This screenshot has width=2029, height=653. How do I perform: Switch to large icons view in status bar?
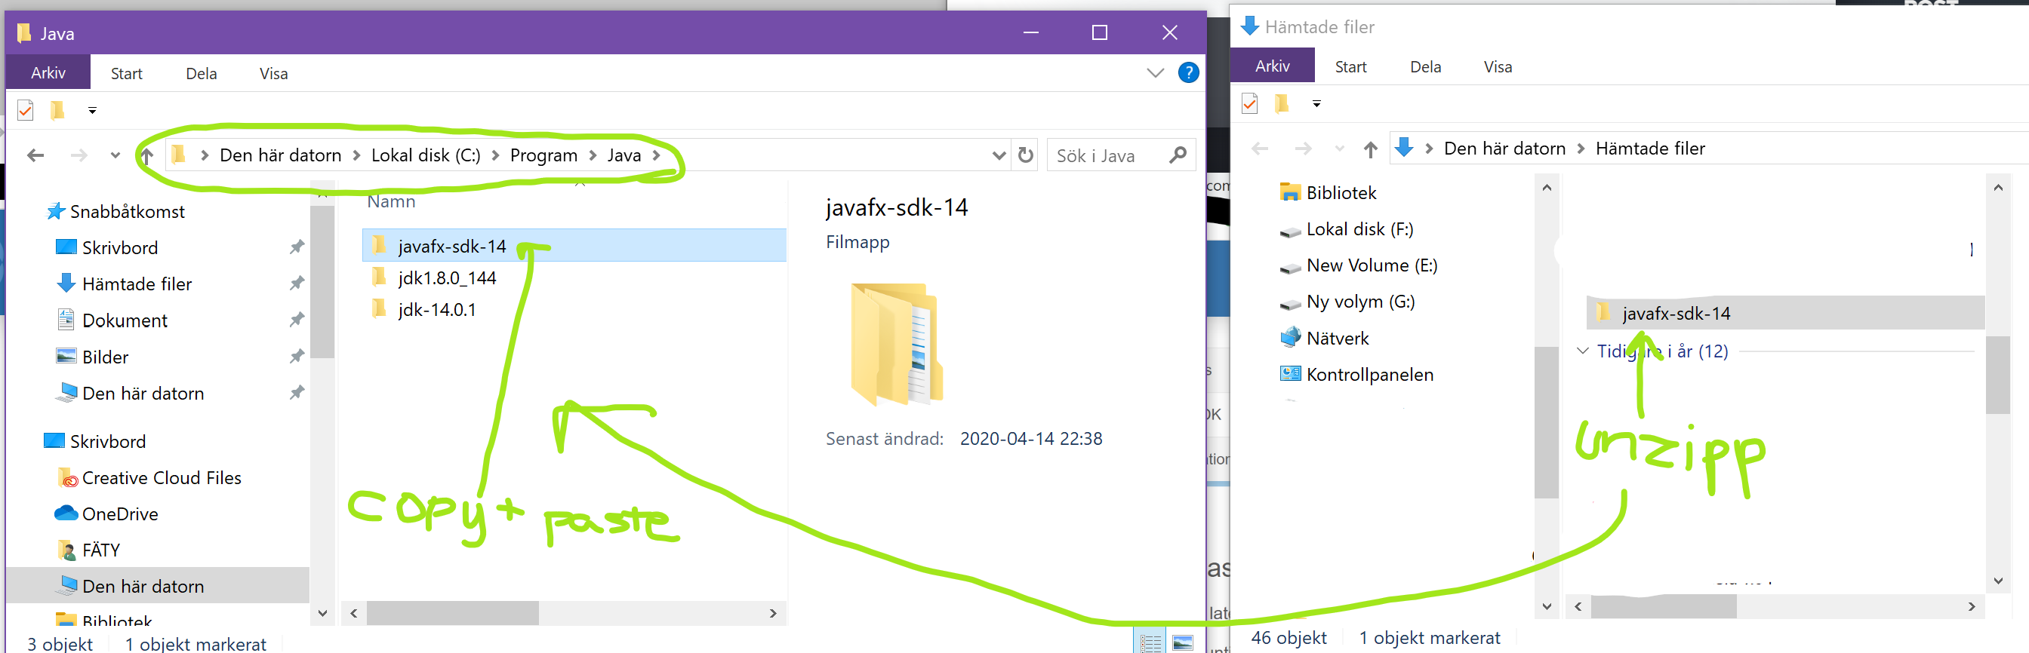(1182, 642)
